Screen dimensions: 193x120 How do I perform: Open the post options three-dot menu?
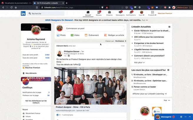(x=123, y=46)
